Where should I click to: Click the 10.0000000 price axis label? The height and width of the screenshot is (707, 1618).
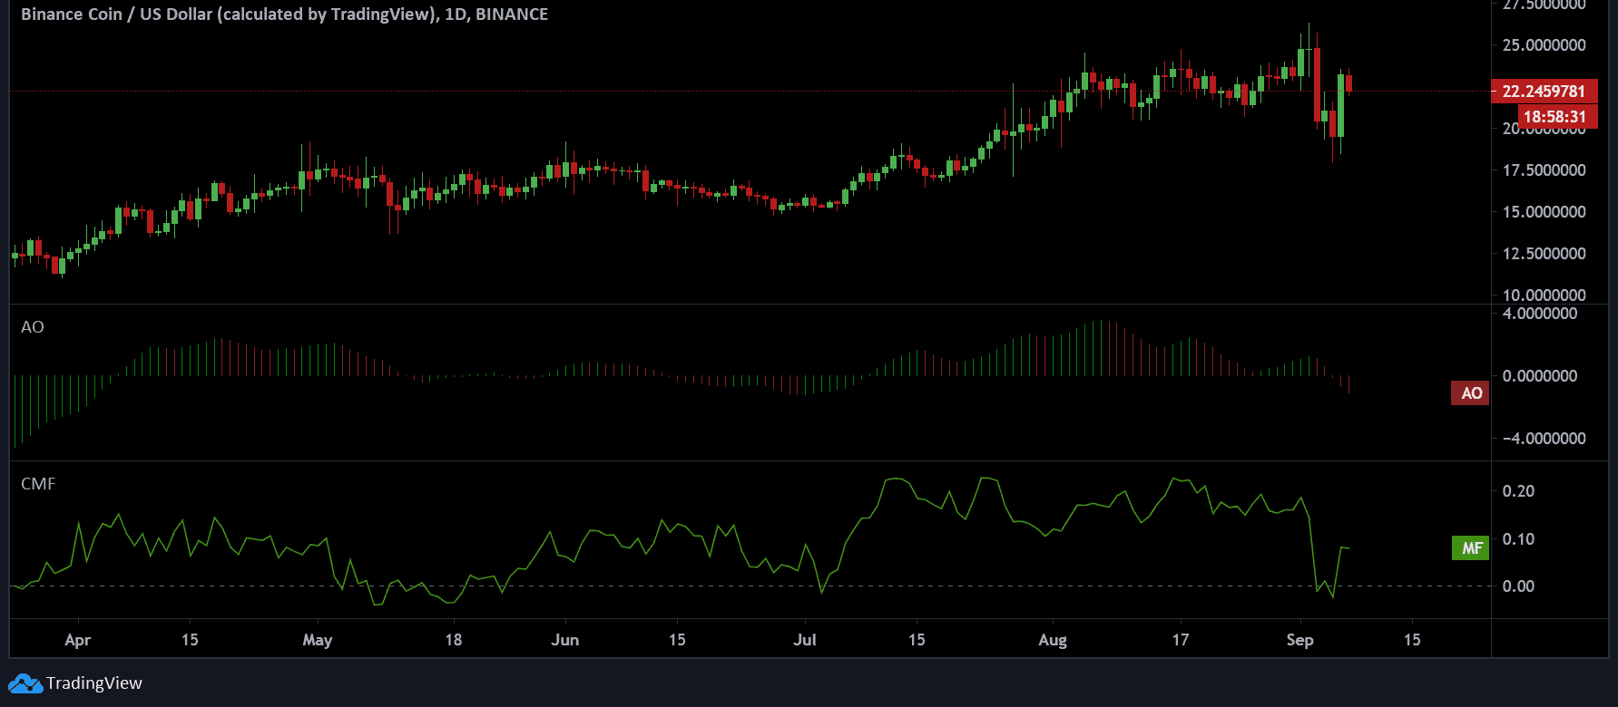coord(1544,295)
